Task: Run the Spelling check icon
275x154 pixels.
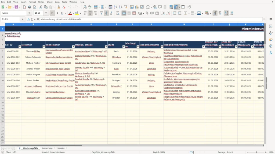Action: coord(90,7)
